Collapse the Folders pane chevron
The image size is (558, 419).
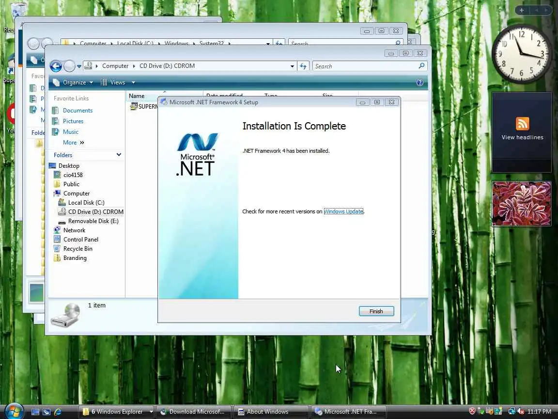(x=119, y=155)
